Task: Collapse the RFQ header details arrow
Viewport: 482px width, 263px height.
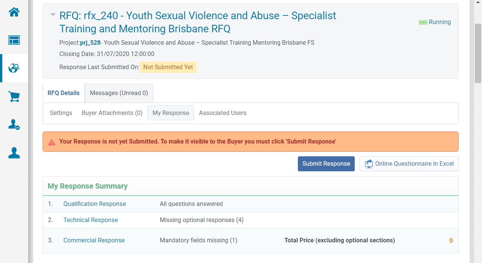Action: (53, 15)
